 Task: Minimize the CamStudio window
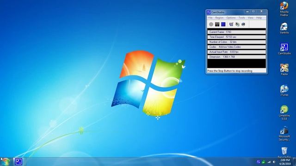click(247, 12)
